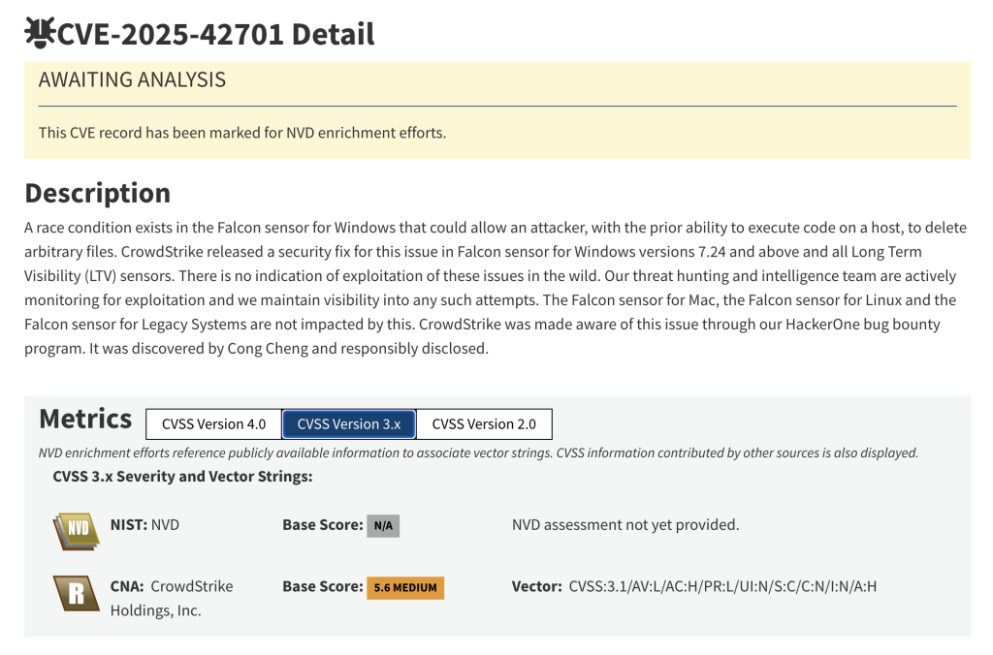Click the CVSS:3.1 vector string text

tap(722, 586)
